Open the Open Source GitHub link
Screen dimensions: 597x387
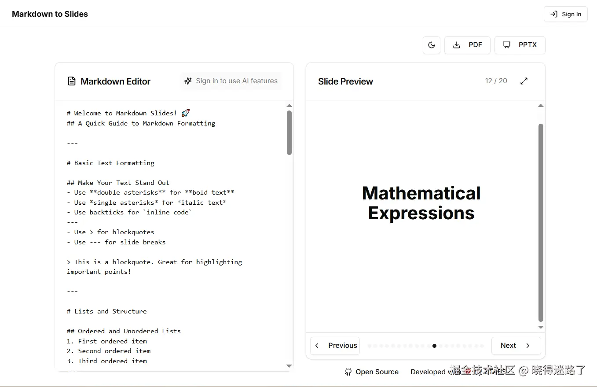point(372,372)
